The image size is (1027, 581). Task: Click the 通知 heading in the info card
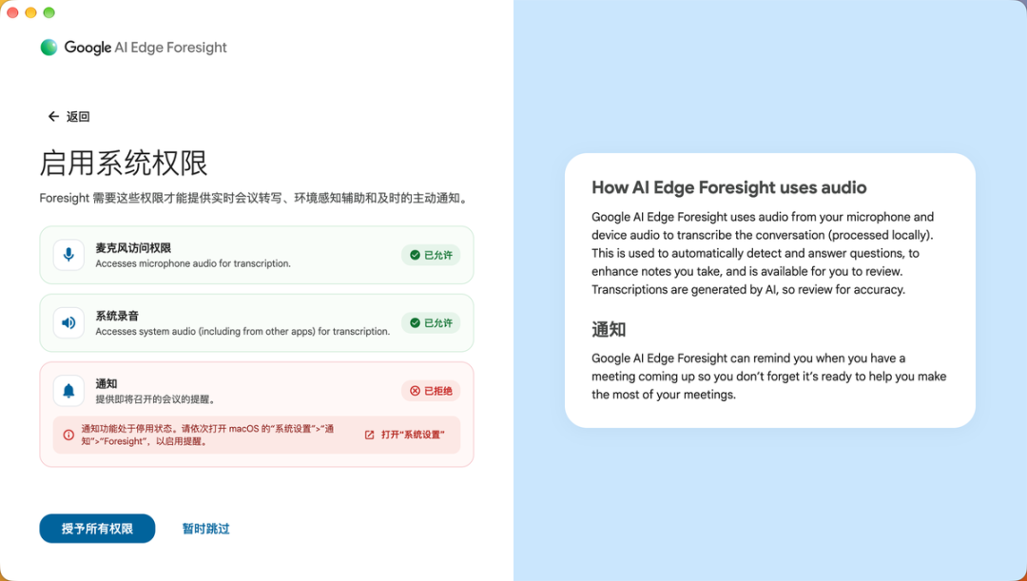click(x=609, y=329)
